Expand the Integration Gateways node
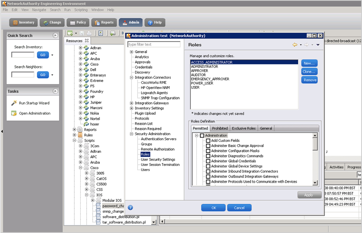 (x=131, y=103)
